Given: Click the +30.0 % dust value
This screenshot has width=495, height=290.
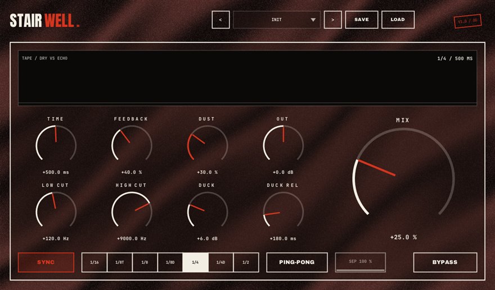Looking at the screenshot, I should tap(208, 172).
